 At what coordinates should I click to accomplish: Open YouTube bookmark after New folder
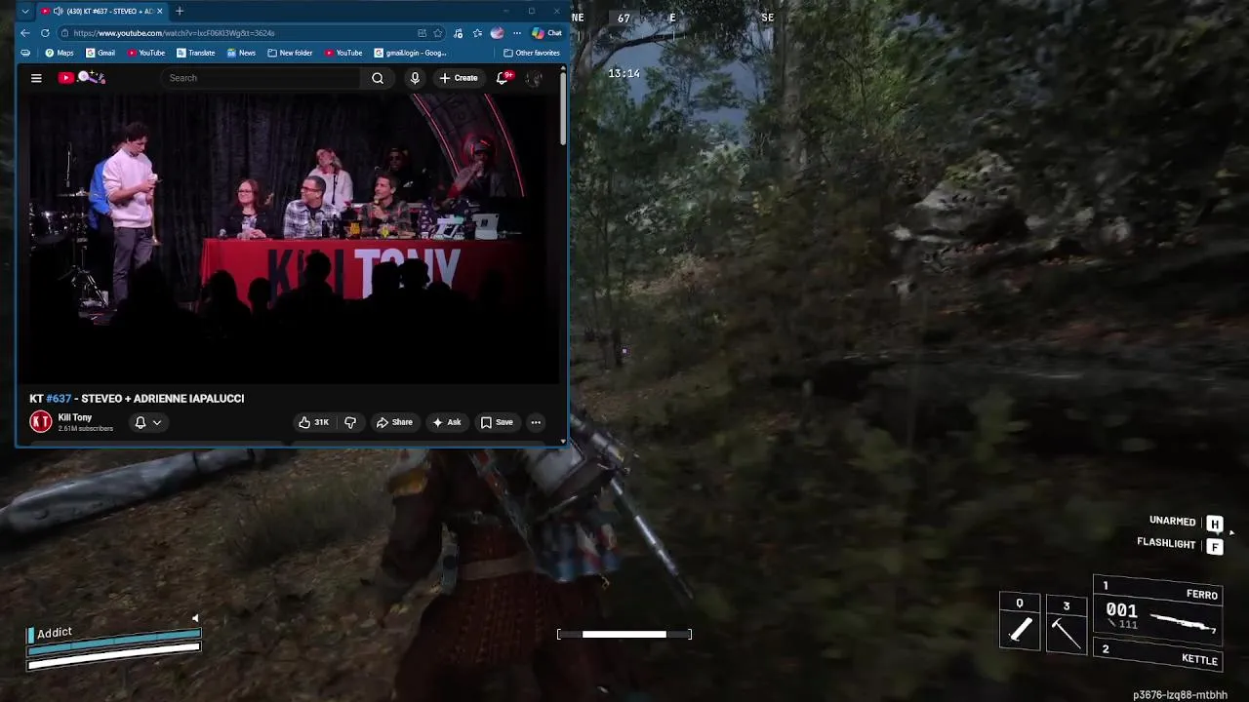[x=343, y=53]
